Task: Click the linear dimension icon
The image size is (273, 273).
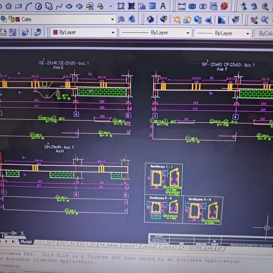Action: click(x=182, y=7)
